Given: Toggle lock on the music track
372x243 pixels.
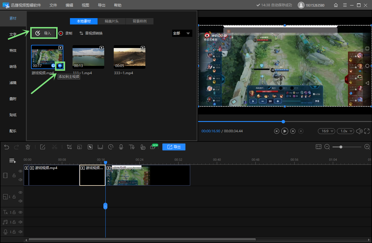Looking at the screenshot, I should tap(14, 222).
